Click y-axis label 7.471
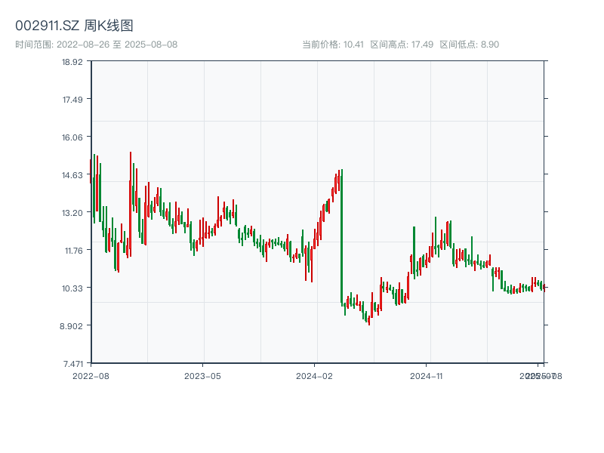The width and height of the screenshot is (604, 453). [72, 364]
